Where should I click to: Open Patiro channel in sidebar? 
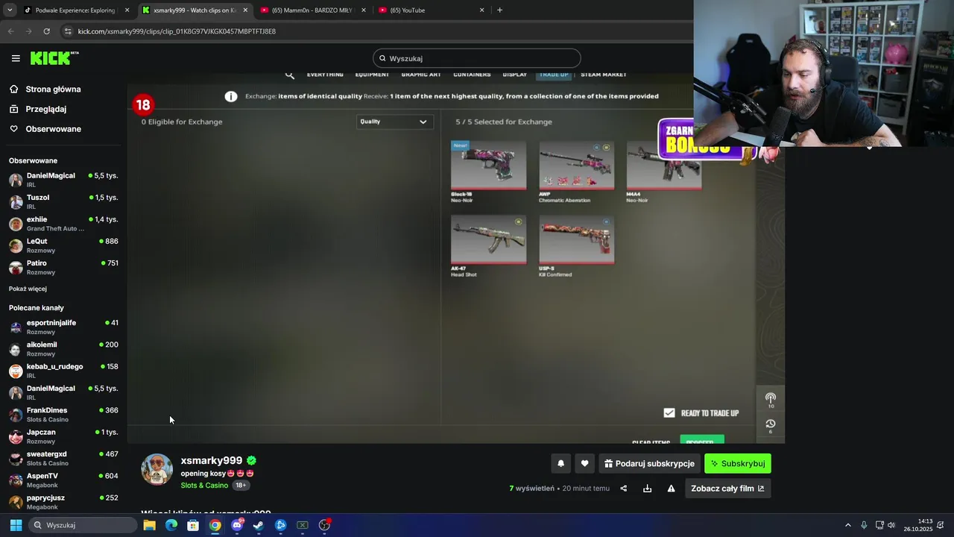tap(63, 267)
